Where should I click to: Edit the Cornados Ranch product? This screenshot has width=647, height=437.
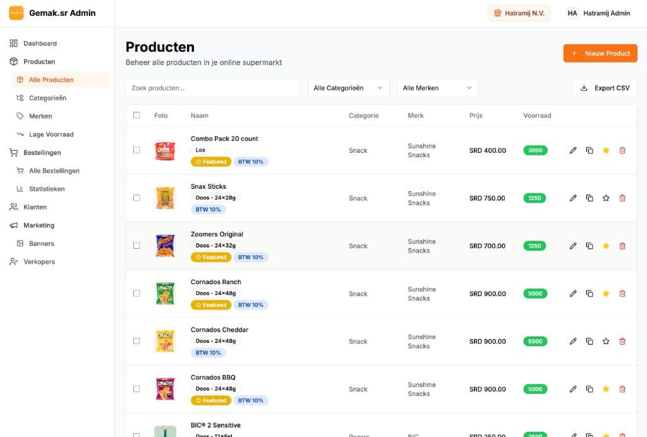573,294
